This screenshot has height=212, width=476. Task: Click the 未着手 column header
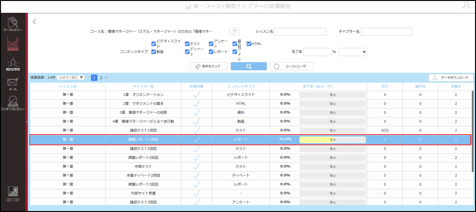pyautogui.click(x=456, y=86)
